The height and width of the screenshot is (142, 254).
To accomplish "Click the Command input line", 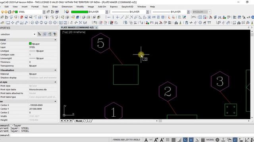I will 127,135.
